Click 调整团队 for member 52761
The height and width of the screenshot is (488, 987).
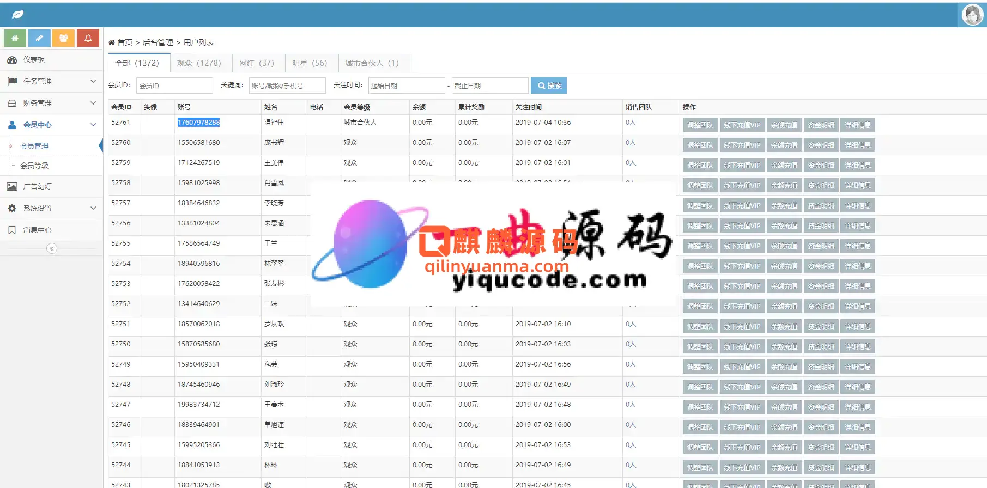coord(700,125)
